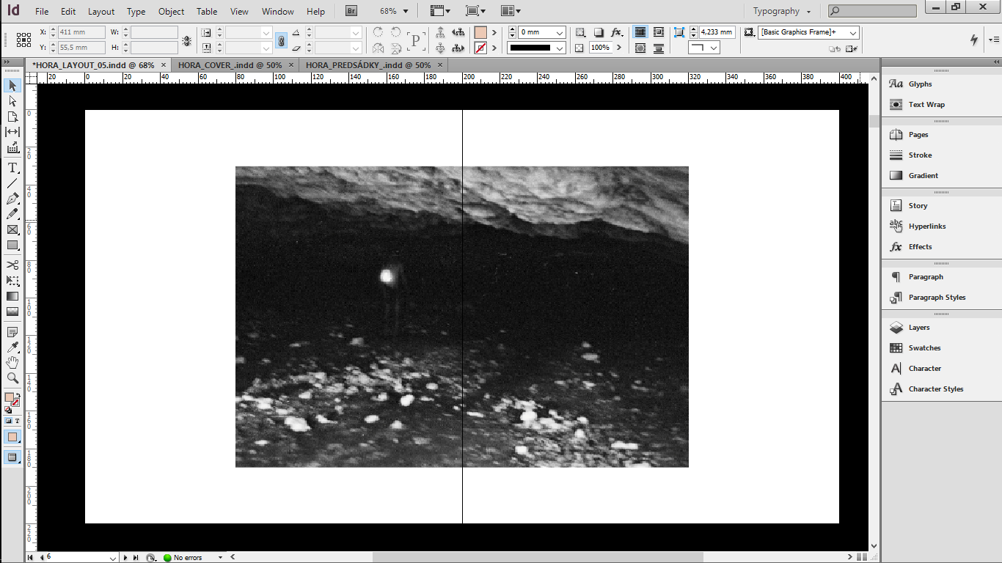The width and height of the screenshot is (1002, 563).
Task: Open the Window menu
Action: 278,12
